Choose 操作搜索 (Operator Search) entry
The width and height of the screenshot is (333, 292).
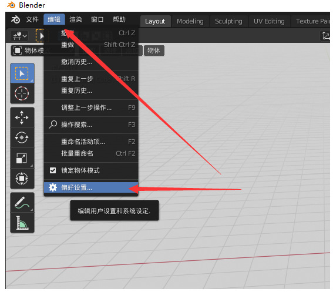91,125
